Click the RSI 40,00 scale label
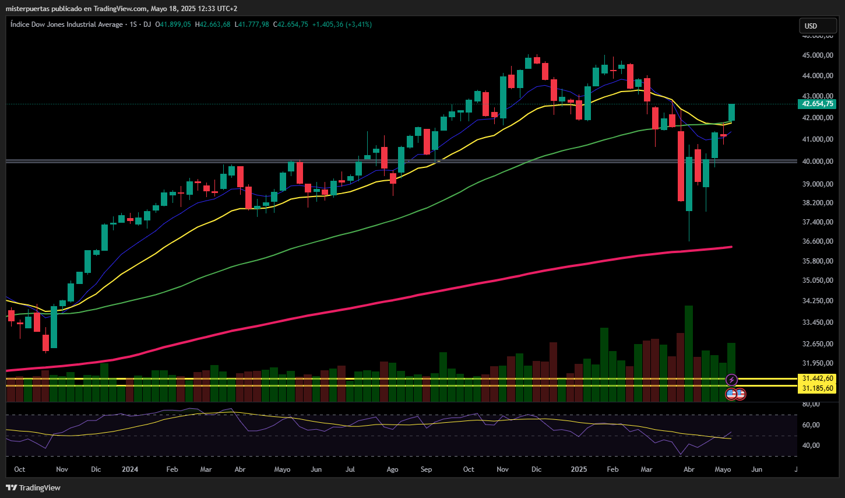The width and height of the screenshot is (845, 498). (x=811, y=446)
